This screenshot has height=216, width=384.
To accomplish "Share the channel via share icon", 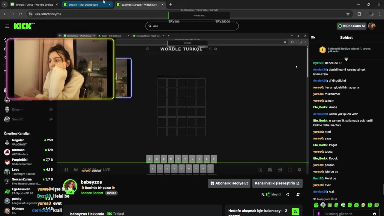I will [287, 194].
